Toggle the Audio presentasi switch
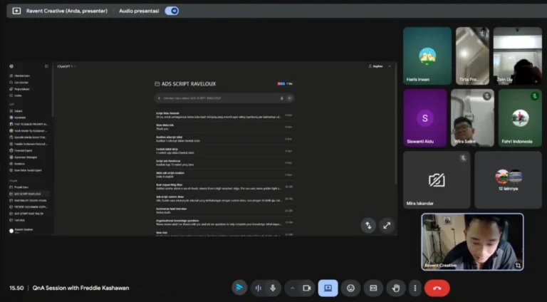Image resolution: width=547 pixels, height=302 pixels. click(x=172, y=11)
